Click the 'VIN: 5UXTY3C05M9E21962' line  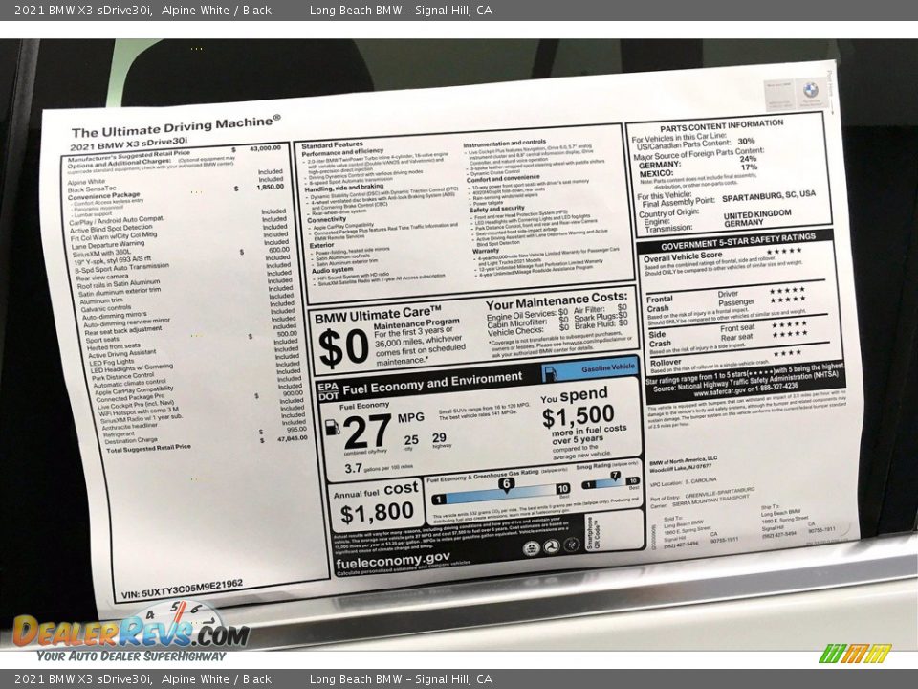click(x=182, y=589)
